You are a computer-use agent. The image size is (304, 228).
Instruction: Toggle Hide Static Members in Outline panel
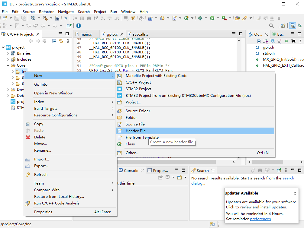point(280,41)
